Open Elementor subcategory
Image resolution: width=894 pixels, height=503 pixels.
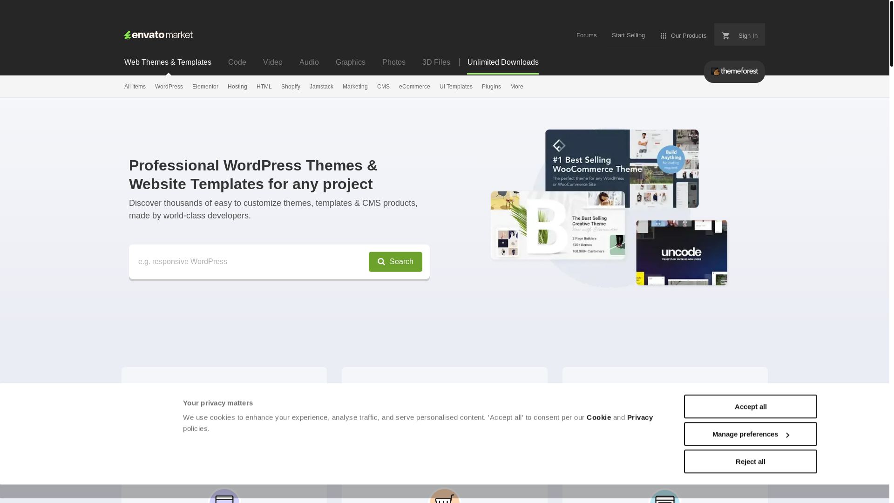click(205, 87)
